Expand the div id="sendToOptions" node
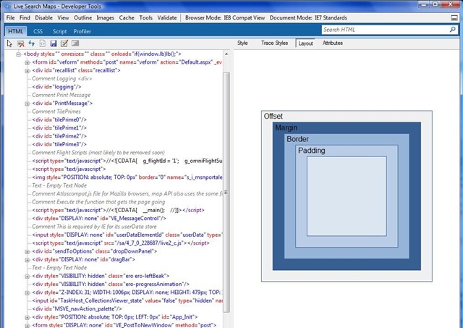Image resolution: width=463 pixels, height=328 pixels. 27,252
